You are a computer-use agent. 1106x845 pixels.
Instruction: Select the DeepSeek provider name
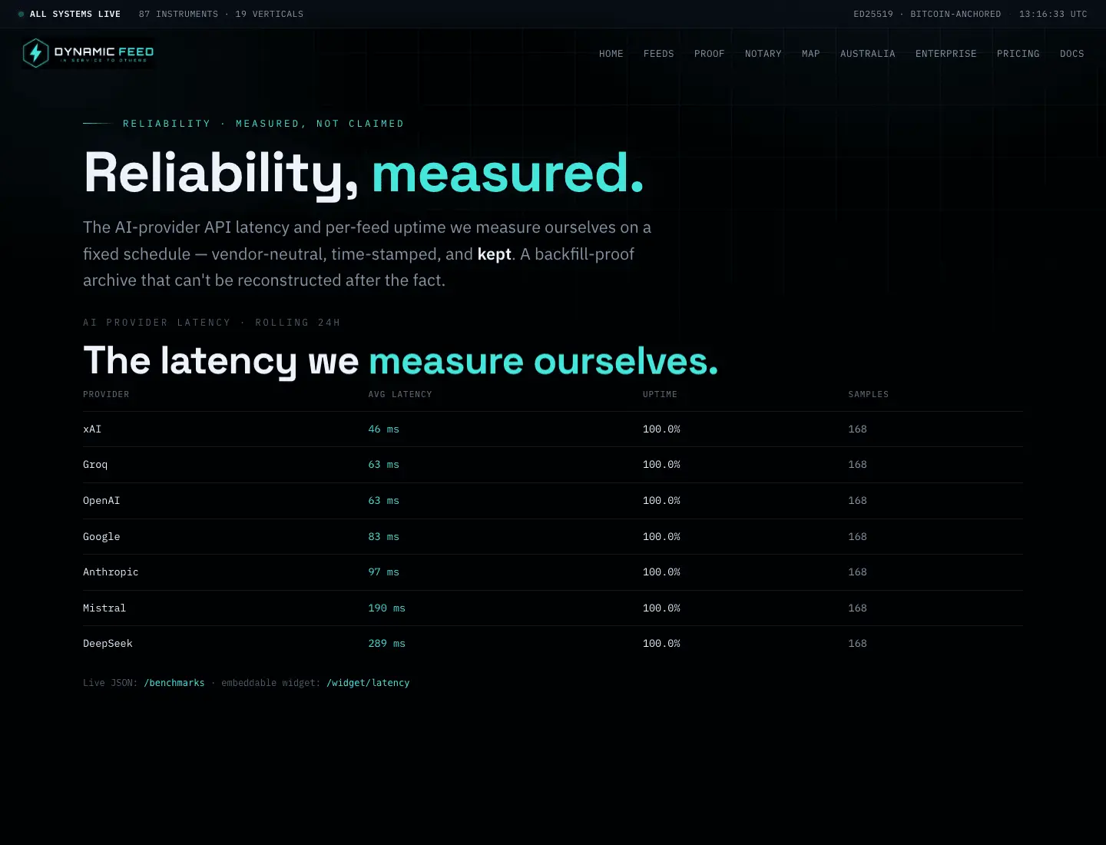click(108, 644)
